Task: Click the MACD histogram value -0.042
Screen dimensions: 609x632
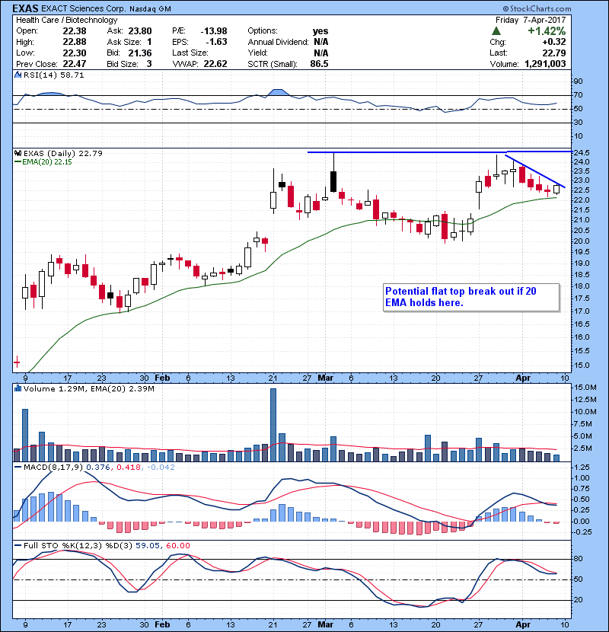Action: pos(161,468)
